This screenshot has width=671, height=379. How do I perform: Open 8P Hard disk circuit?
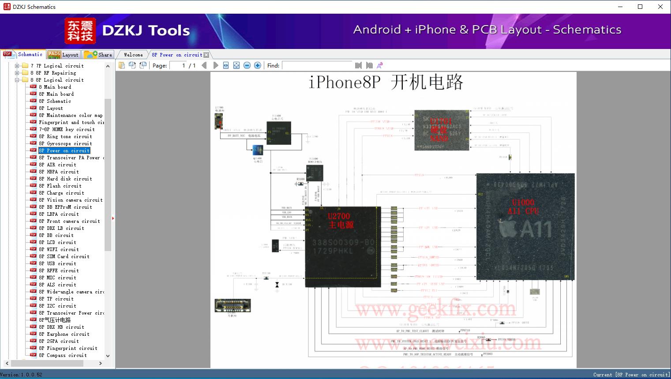click(x=65, y=179)
